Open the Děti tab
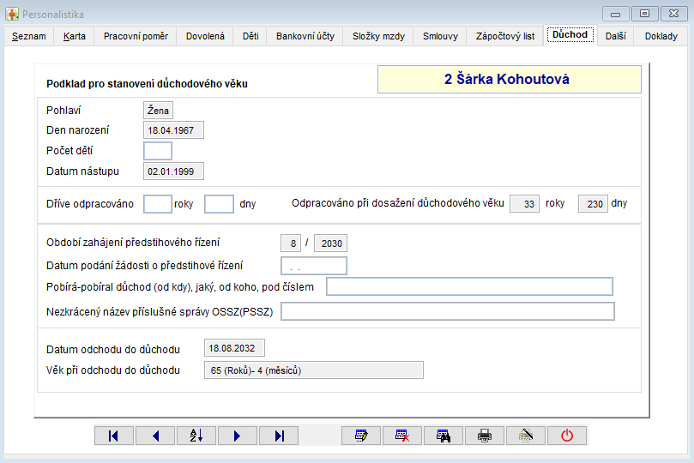The image size is (694, 463). pos(250,36)
